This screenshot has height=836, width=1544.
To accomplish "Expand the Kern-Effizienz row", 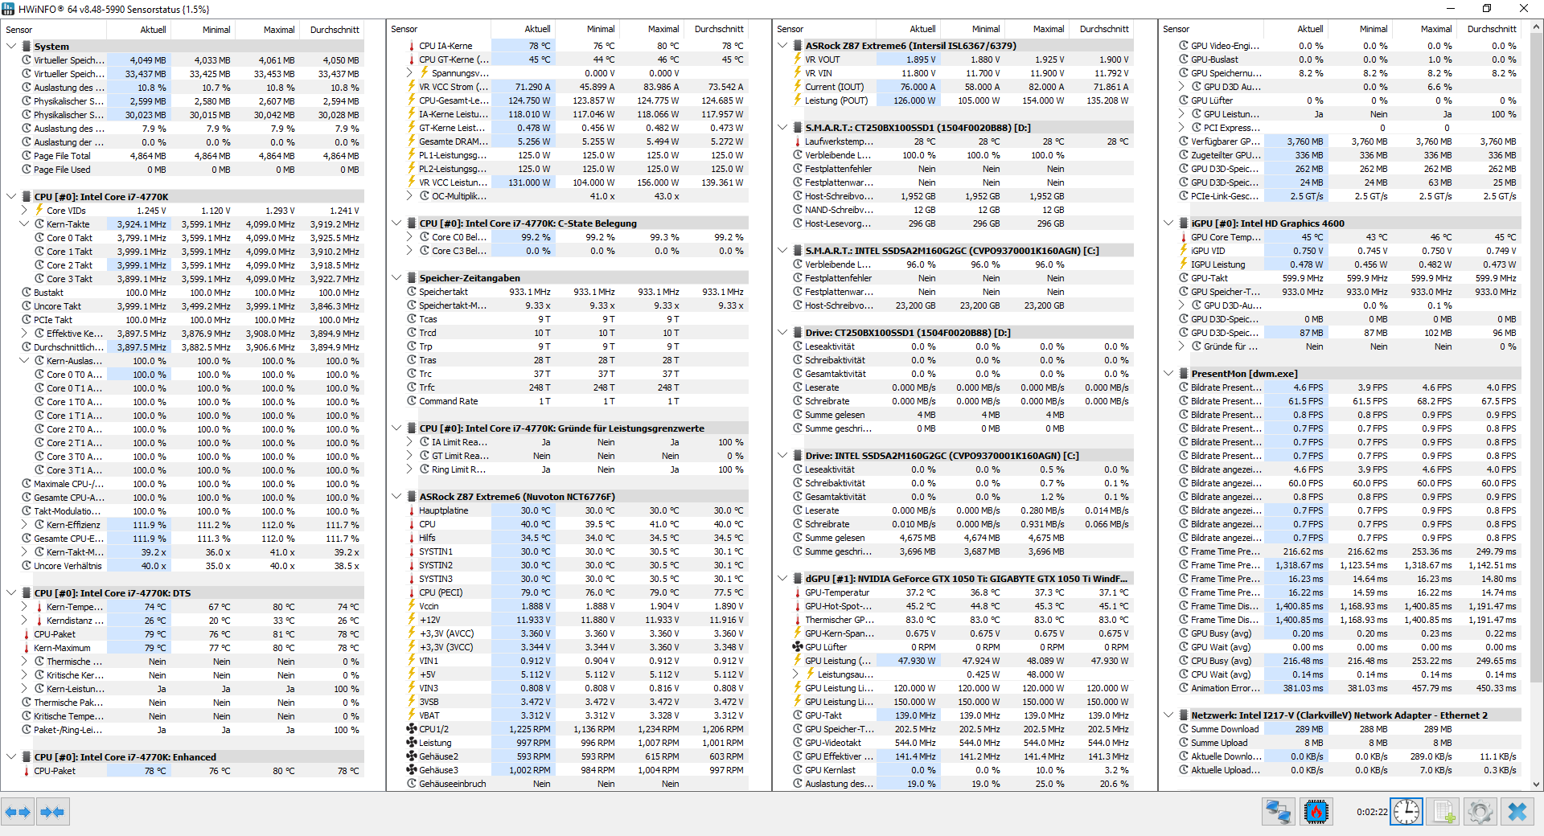I will [x=24, y=525].
